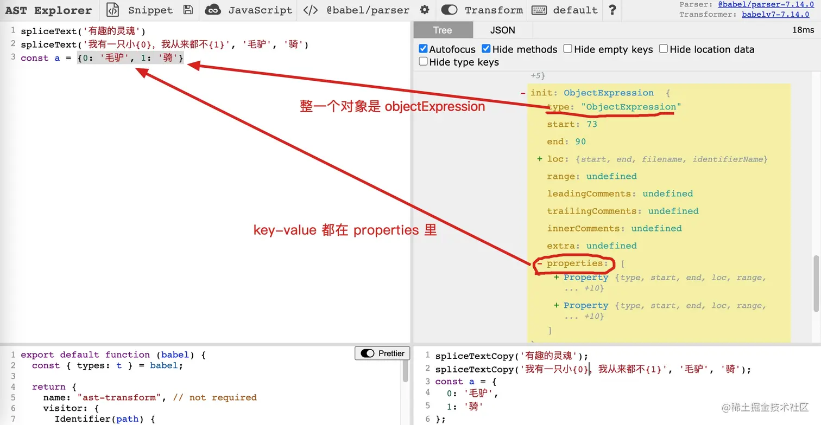Image resolution: width=821 pixels, height=425 pixels.
Task: Click the save floppy disk icon
Action: 188,10
